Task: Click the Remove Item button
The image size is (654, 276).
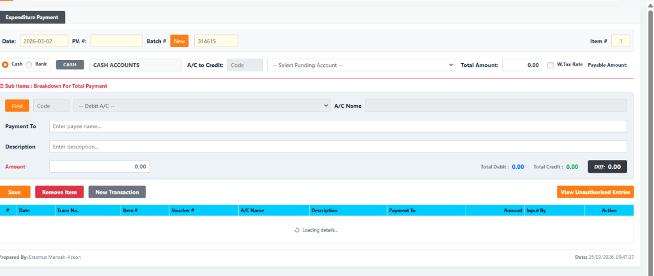Action: coord(59,192)
